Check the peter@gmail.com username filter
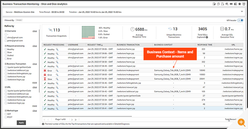 (x=6, y=41)
